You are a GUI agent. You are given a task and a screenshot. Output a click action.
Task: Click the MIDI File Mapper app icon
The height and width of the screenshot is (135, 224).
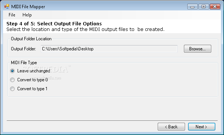pyautogui.click(x=7, y=7)
